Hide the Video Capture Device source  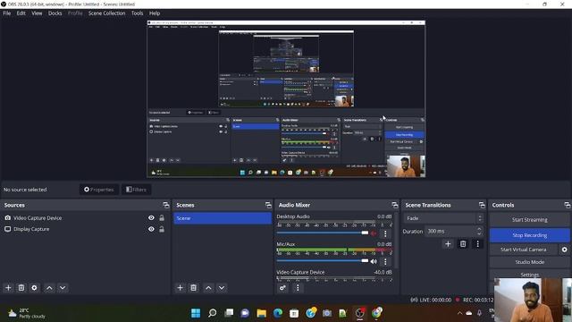[x=151, y=218]
